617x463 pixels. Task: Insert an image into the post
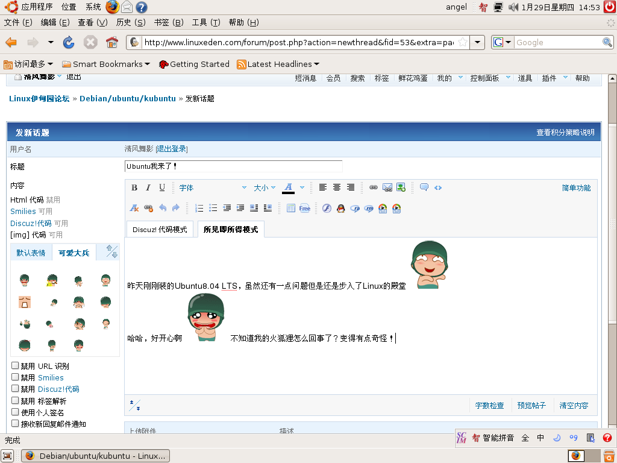click(x=401, y=188)
